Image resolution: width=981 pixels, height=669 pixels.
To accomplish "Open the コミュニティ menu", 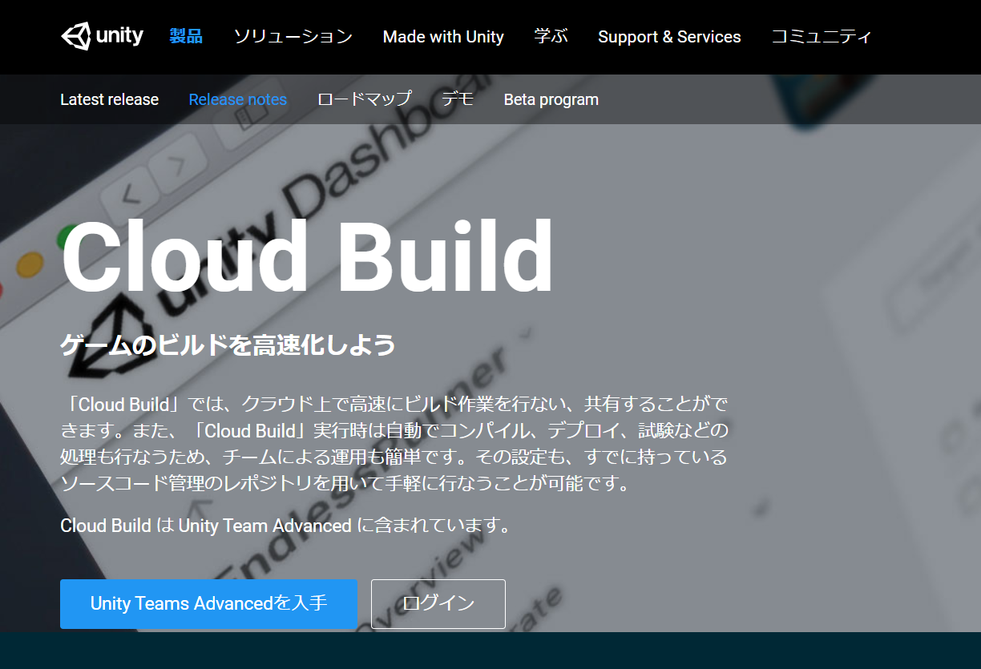I will coord(821,36).
